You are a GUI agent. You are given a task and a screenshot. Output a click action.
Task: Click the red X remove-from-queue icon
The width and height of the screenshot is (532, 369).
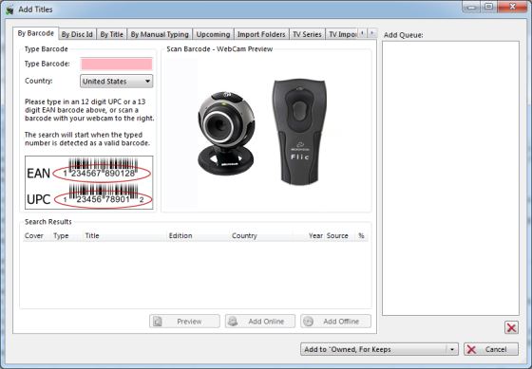point(511,327)
